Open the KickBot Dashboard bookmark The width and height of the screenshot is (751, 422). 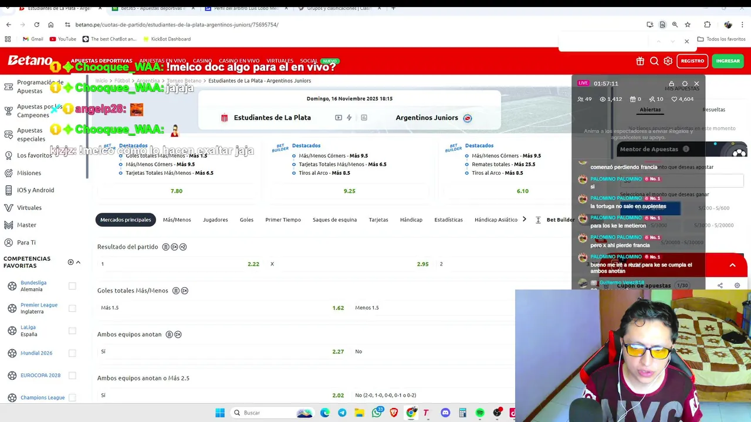point(166,39)
